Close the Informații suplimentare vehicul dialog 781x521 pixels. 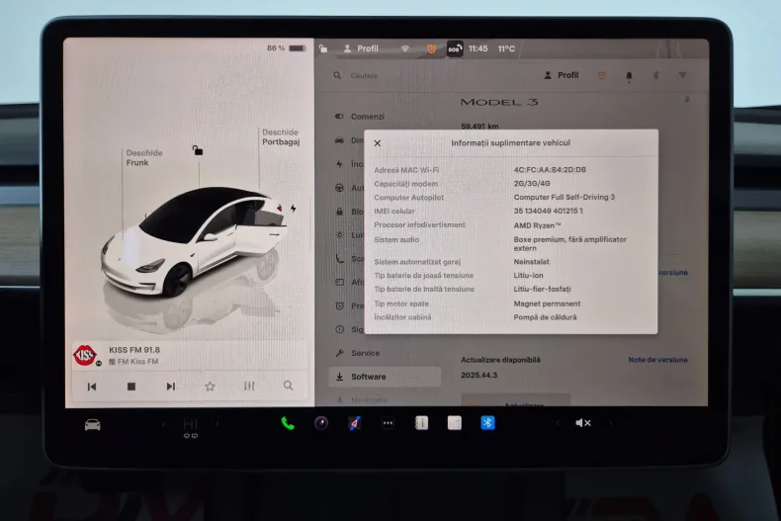tap(378, 143)
